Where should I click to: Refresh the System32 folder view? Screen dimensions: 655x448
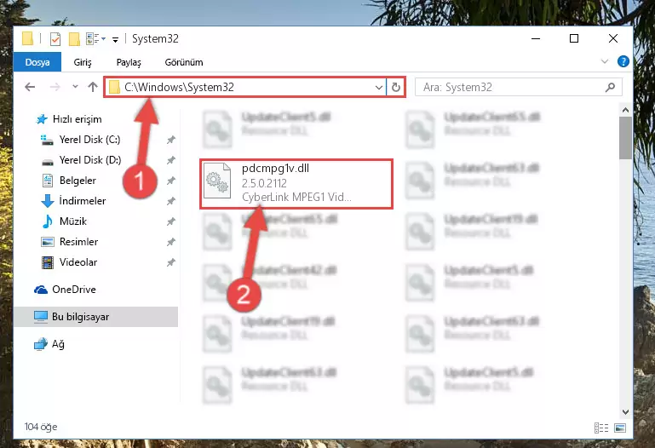point(395,87)
